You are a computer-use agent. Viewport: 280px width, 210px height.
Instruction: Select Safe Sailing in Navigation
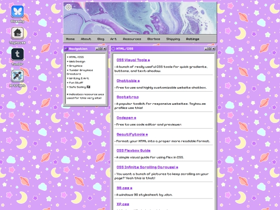(79, 87)
